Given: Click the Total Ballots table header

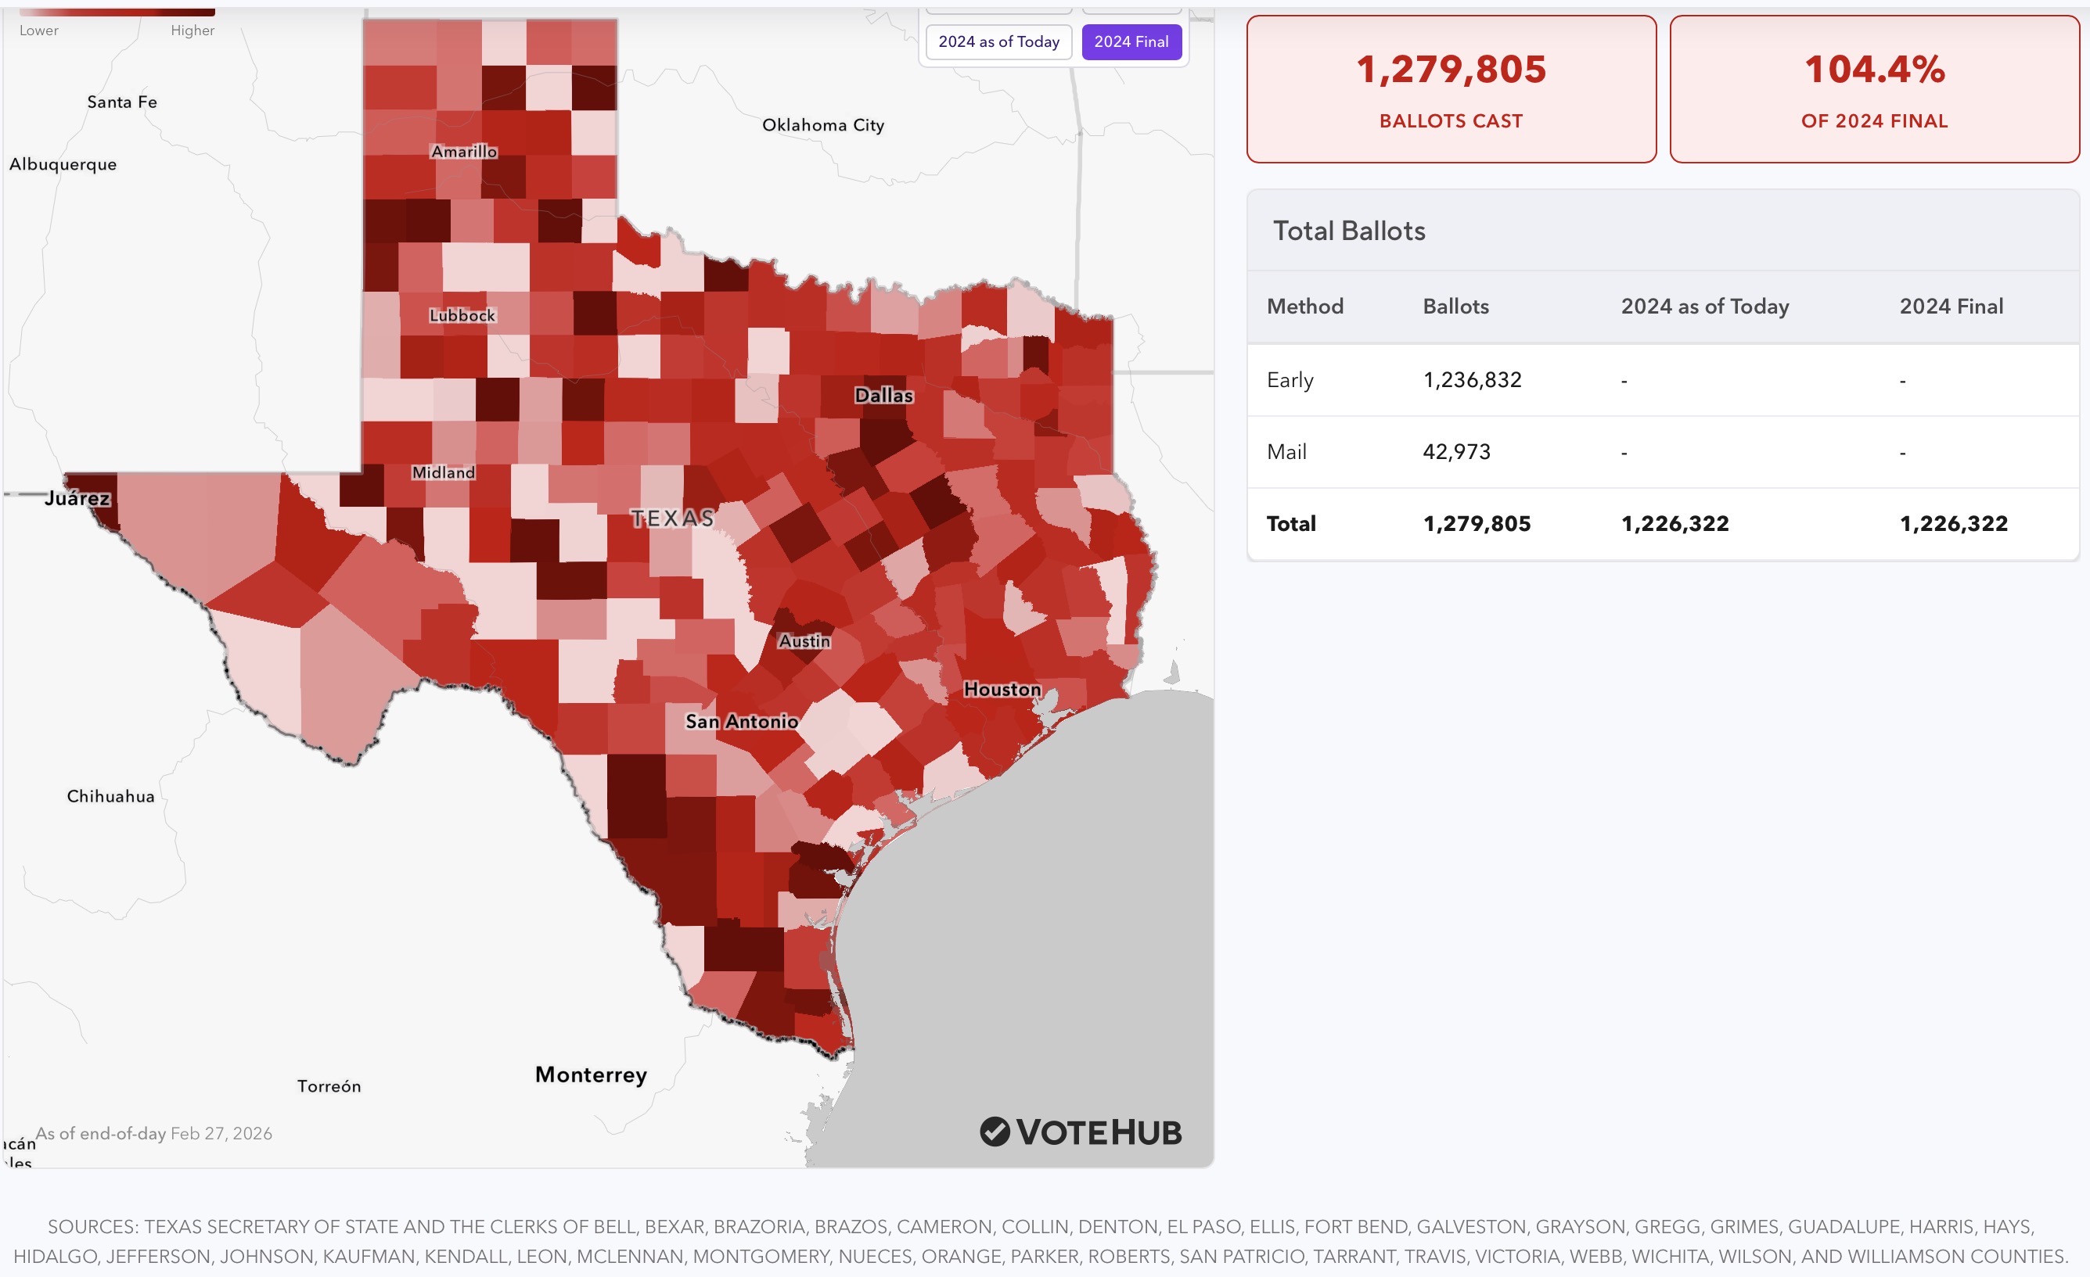Looking at the screenshot, I should tap(1349, 231).
